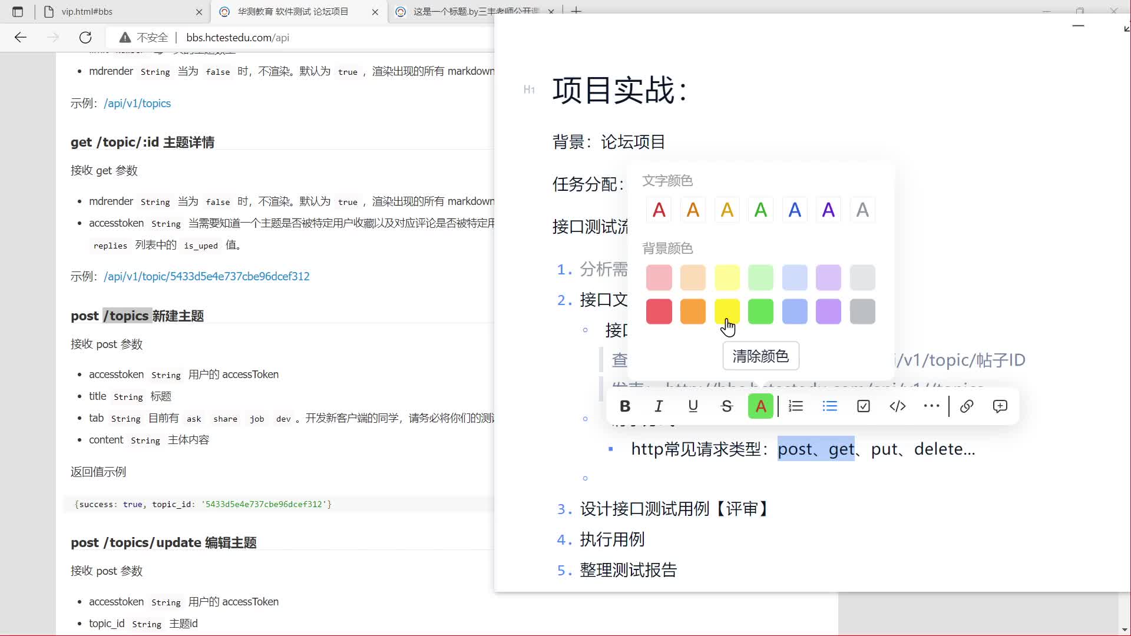Viewport: 1131px width, 636px height.
Task: Insert a checkbox task list
Action: click(x=864, y=406)
